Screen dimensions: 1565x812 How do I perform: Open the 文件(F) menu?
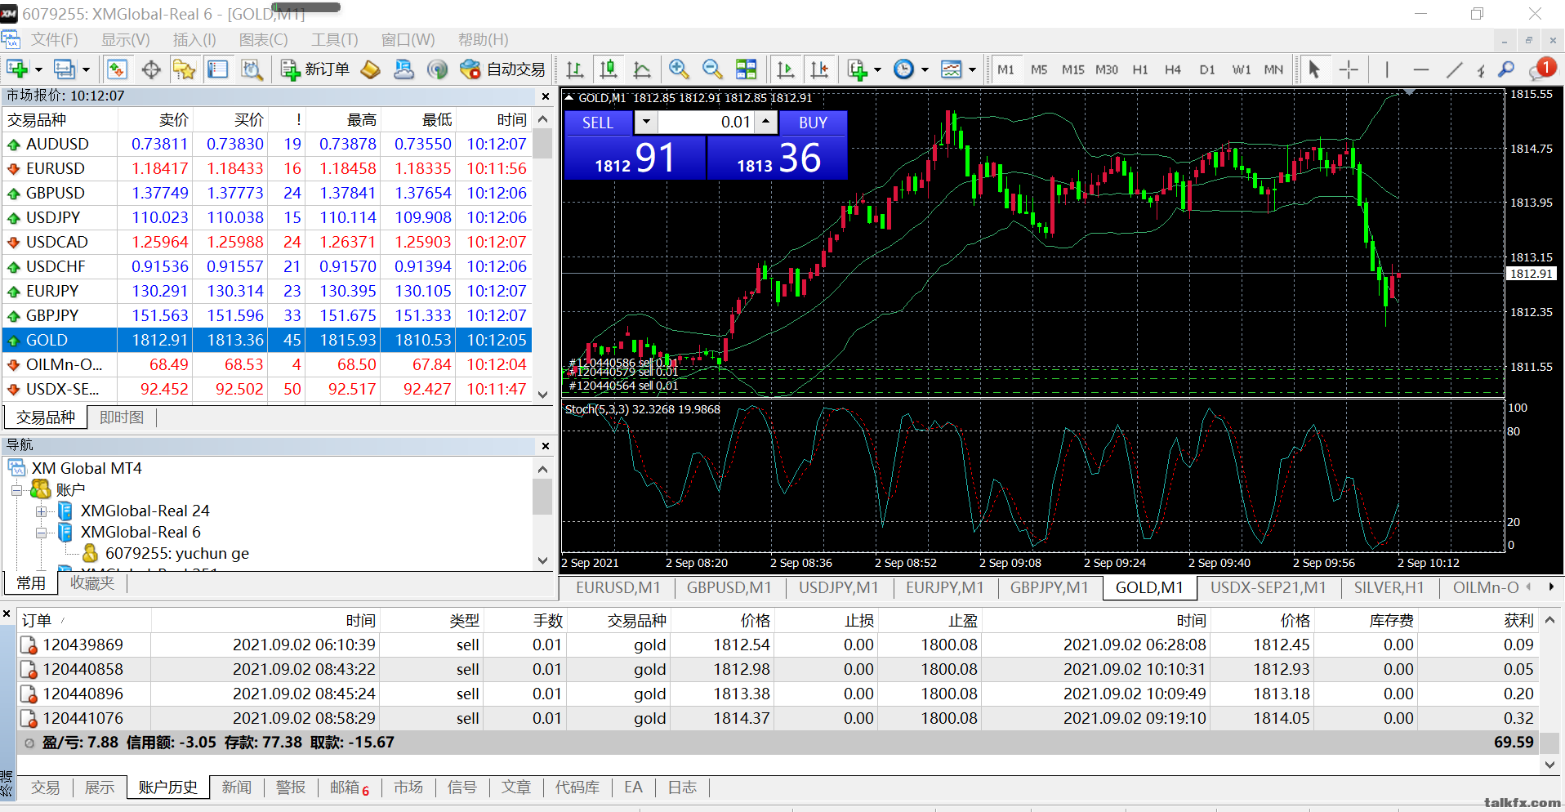coord(54,39)
